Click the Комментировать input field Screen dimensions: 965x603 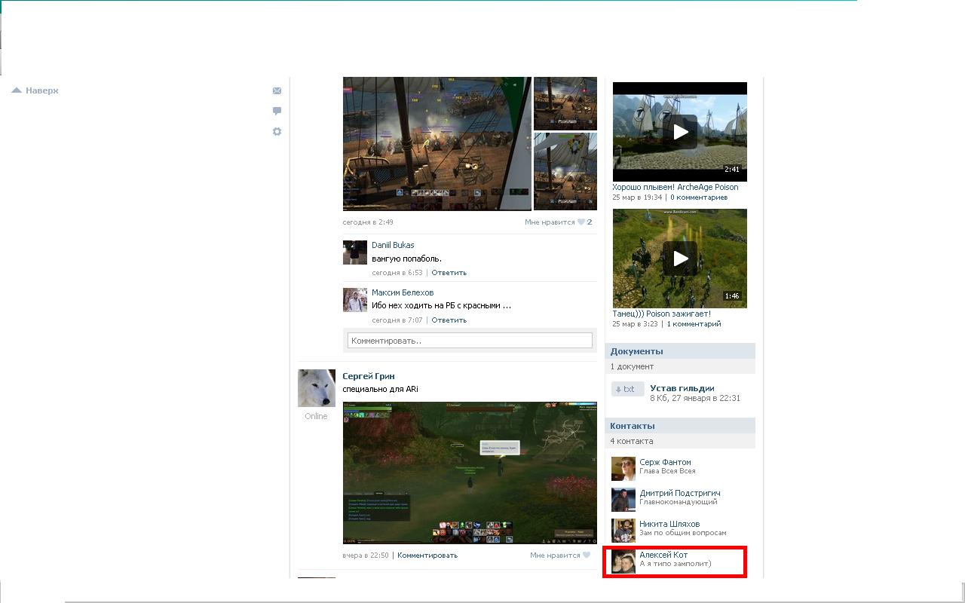click(470, 341)
